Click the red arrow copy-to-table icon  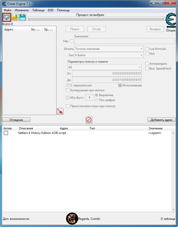tap(60, 111)
